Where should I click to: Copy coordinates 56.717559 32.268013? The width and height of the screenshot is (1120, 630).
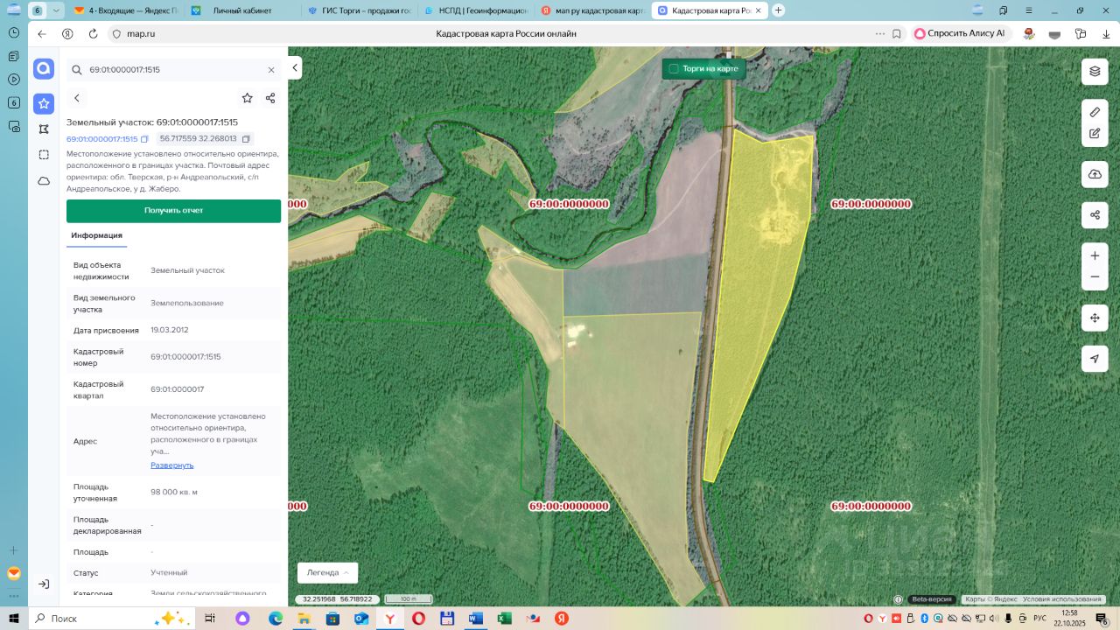pos(247,139)
